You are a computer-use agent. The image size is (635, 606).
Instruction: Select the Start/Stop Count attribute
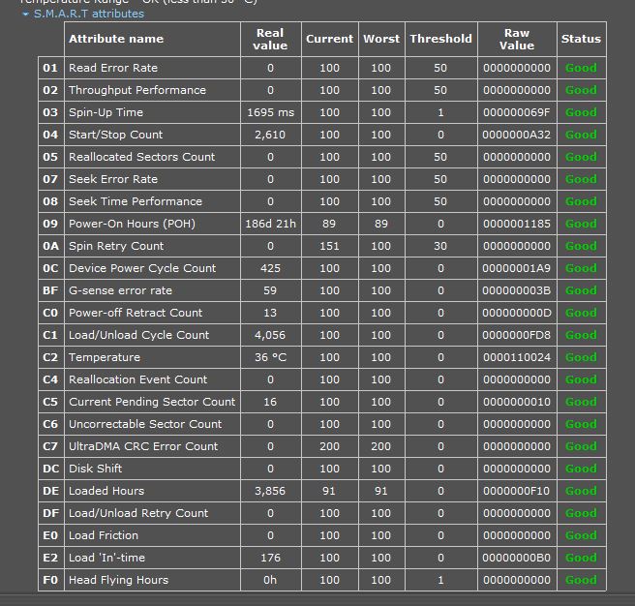[x=116, y=135]
